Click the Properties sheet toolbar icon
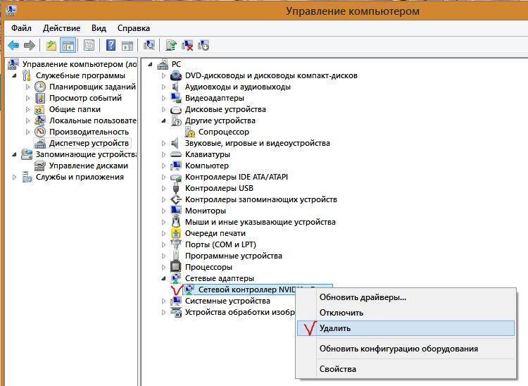 point(89,45)
